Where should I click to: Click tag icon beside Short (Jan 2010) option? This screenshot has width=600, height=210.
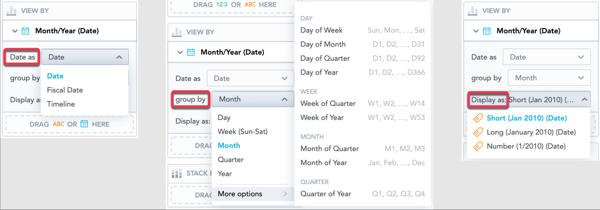click(478, 118)
